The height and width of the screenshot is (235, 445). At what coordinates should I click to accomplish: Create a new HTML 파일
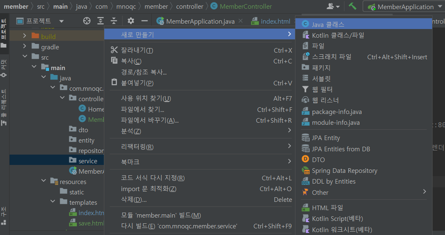coord(364,208)
